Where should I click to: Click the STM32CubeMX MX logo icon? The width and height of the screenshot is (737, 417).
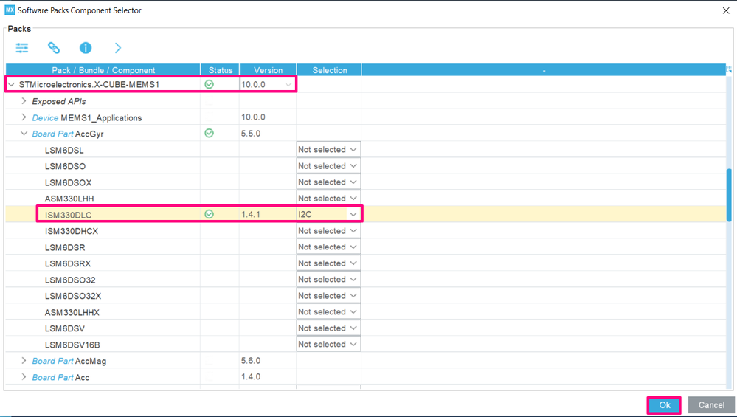pos(10,10)
